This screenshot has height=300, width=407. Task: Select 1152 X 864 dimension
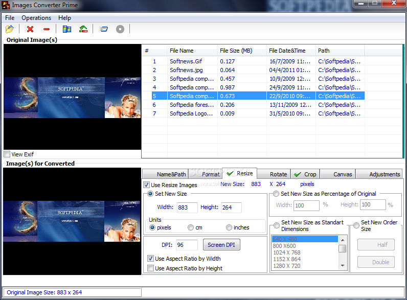305,259
